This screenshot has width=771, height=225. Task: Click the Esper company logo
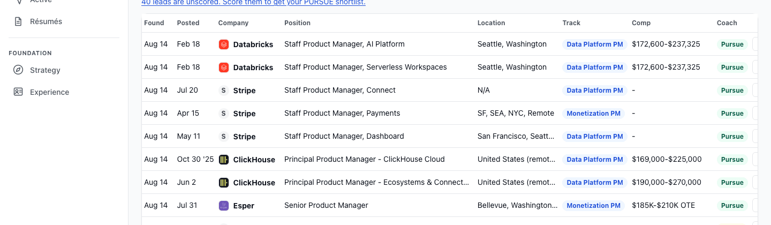(224, 206)
